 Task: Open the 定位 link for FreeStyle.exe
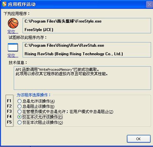(13, 32)
